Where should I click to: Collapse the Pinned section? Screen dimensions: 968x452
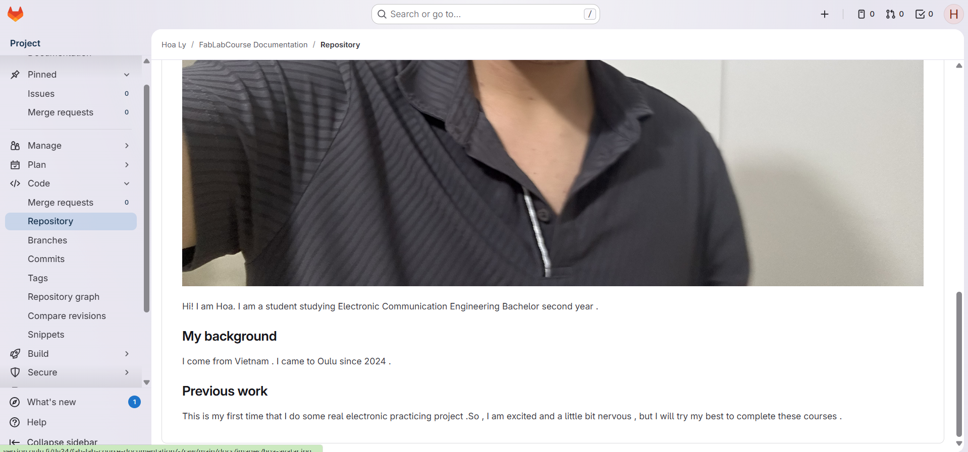pyautogui.click(x=127, y=75)
